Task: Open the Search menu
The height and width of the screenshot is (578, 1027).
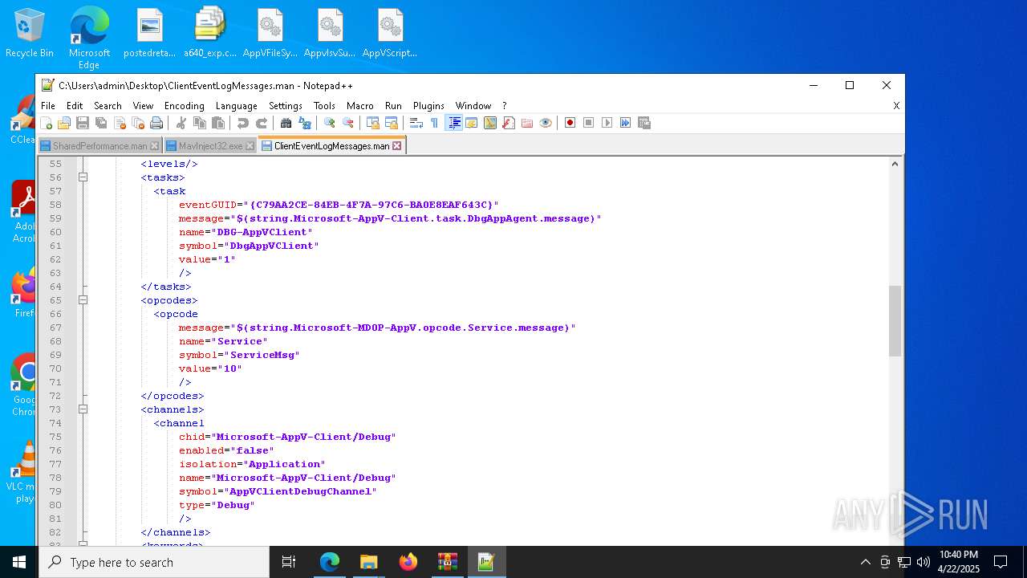Action: 108,105
